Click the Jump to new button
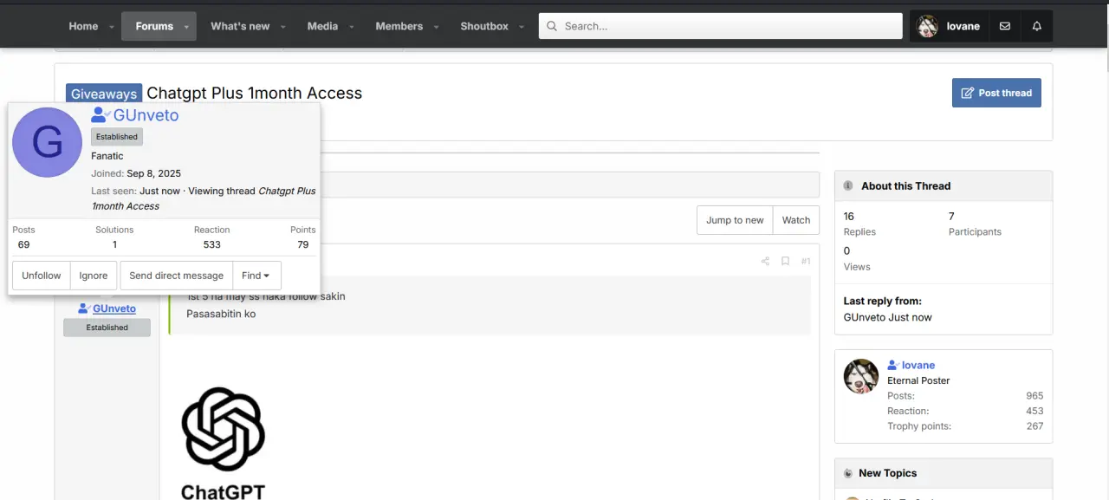The width and height of the screenshot is (1109, 500). (x=735, y=220)
